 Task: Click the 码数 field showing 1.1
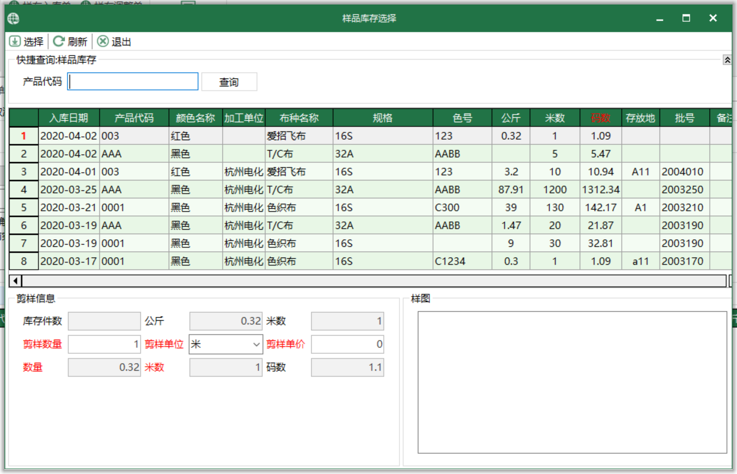pyautogui.click(x=348, y=368)
